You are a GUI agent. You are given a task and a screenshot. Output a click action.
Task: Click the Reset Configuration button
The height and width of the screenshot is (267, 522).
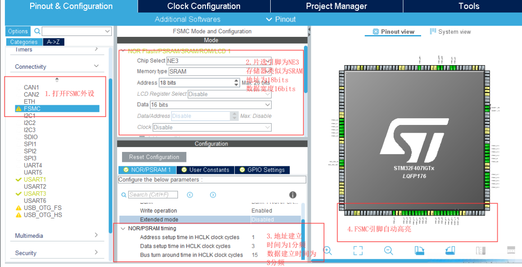(154, 157)
